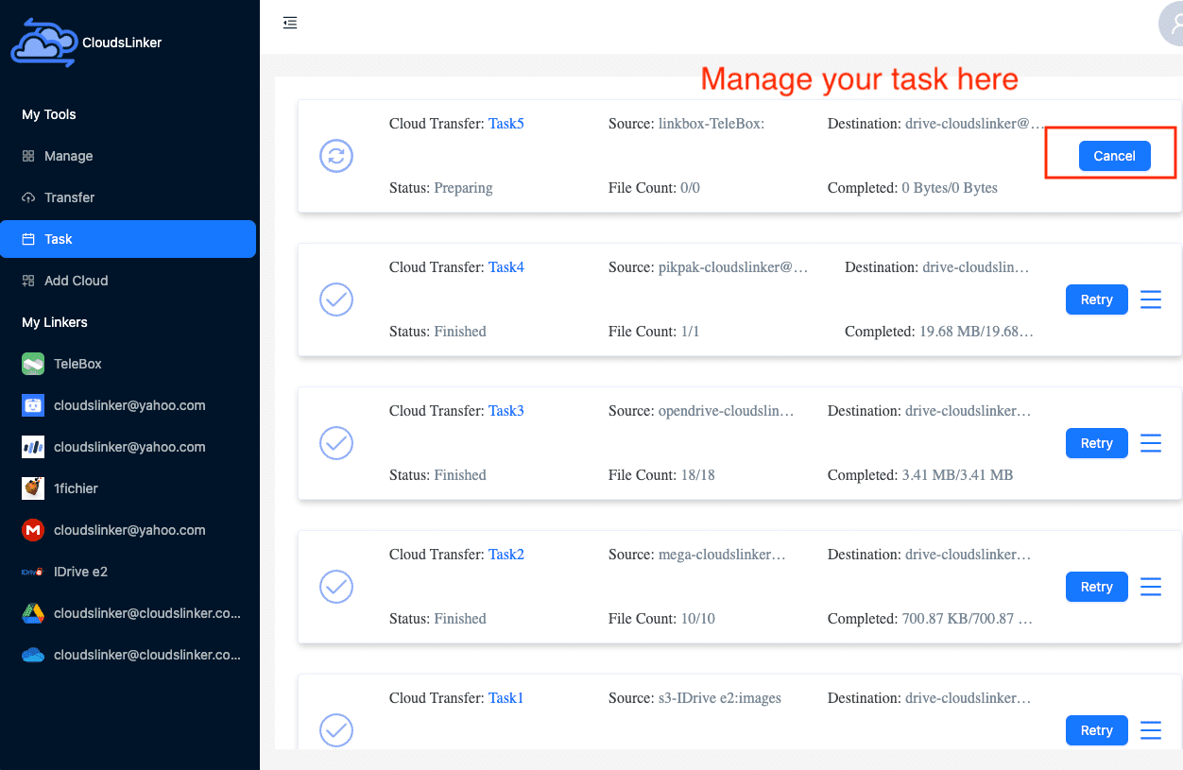1183x770 pixels.
Task: Click the Manage grid icon in sidebar
Action: click(x=28, y=156)
